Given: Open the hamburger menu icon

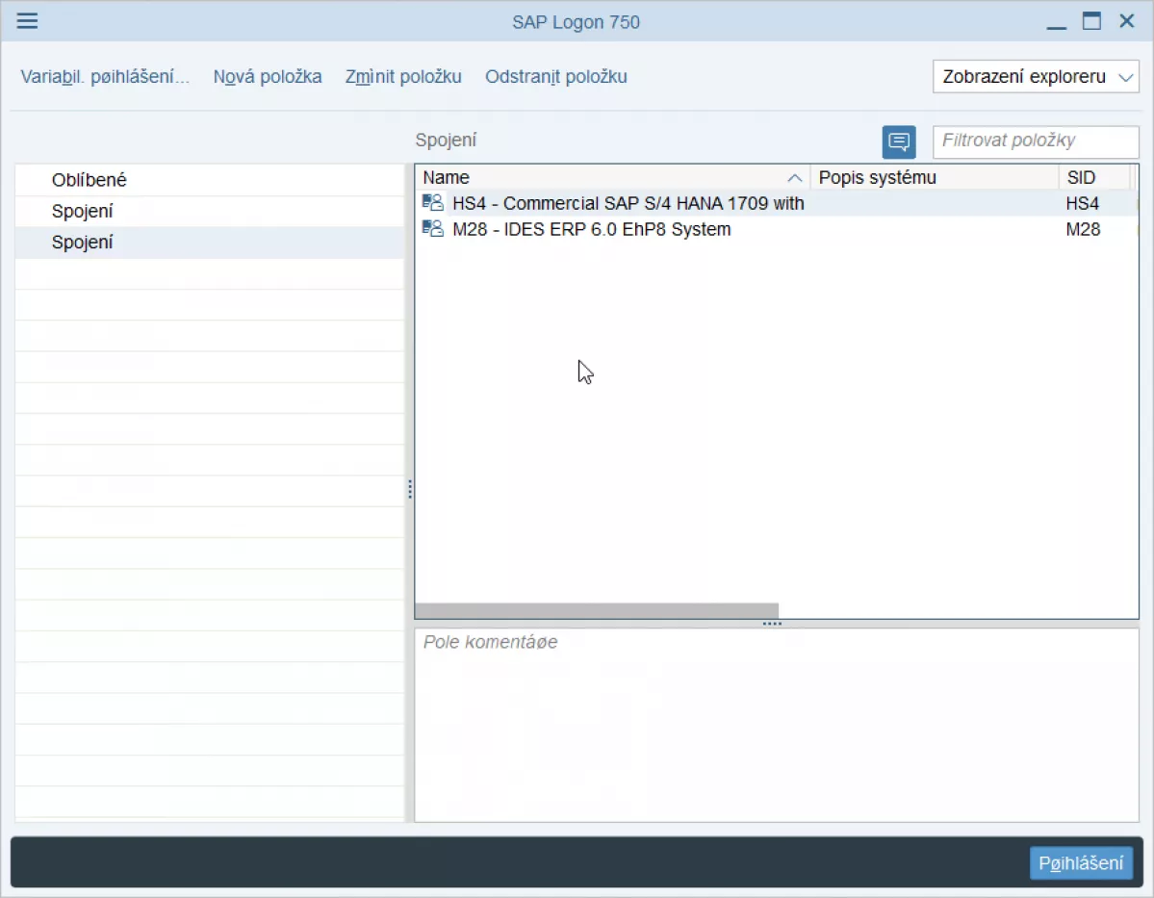Looking at the screenshot, I should coord(27,20).
